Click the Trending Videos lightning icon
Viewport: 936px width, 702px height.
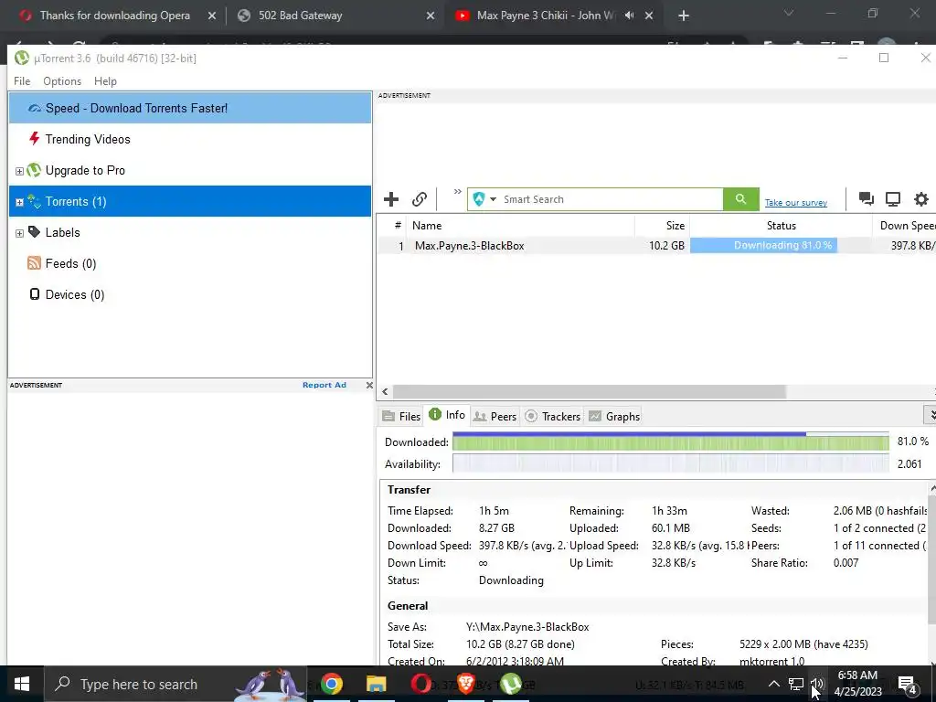coord(35,139)
